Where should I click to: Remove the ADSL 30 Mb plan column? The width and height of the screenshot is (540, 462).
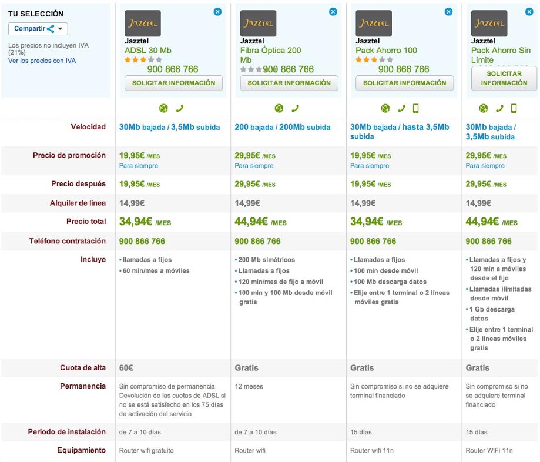click(x=217, y=12)
